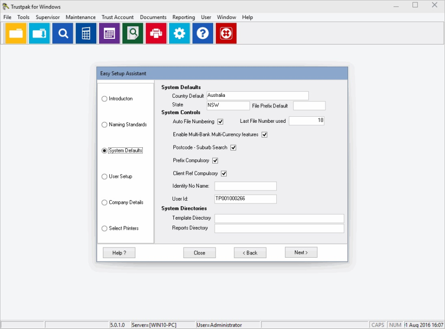
Task: Open Settings via the gear toolbar icon
Action: tap(179, 33)
